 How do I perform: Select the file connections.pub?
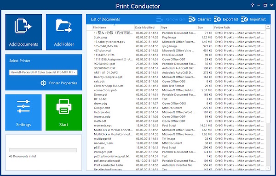105,90
